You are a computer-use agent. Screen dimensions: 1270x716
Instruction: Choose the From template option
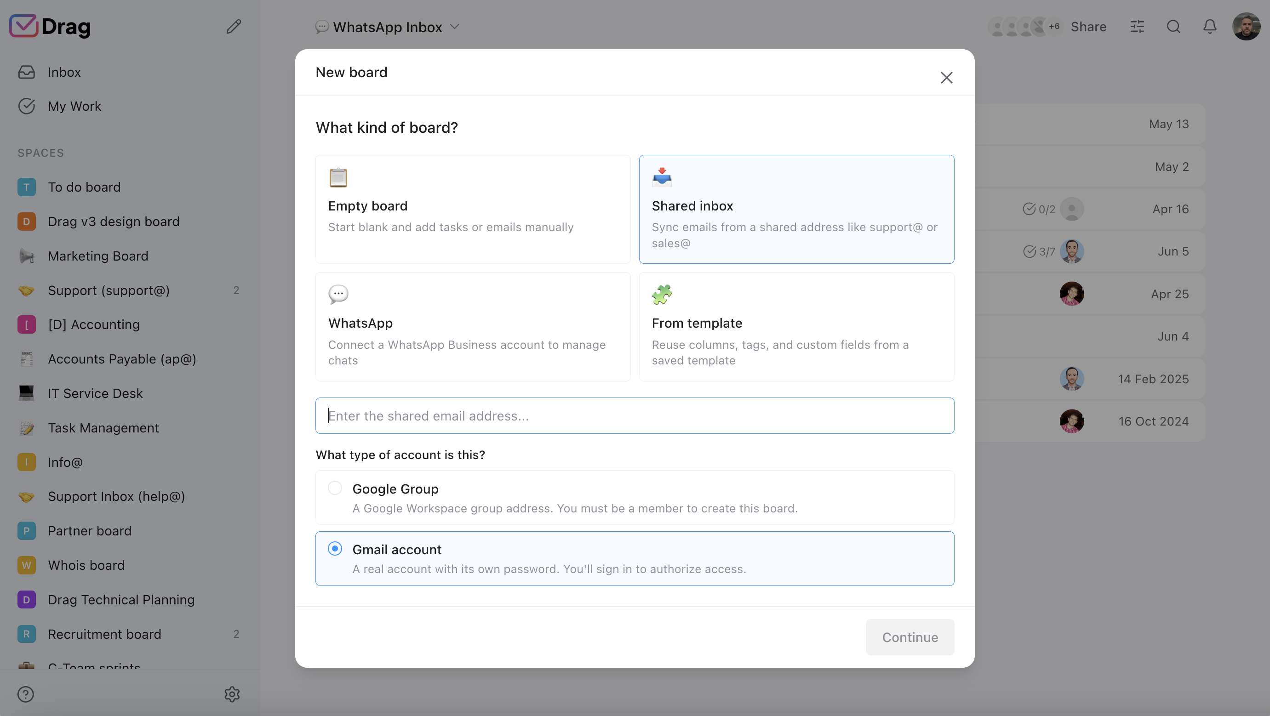[796, 327]
